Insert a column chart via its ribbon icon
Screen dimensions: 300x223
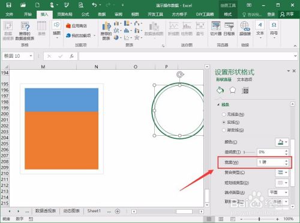116,23
